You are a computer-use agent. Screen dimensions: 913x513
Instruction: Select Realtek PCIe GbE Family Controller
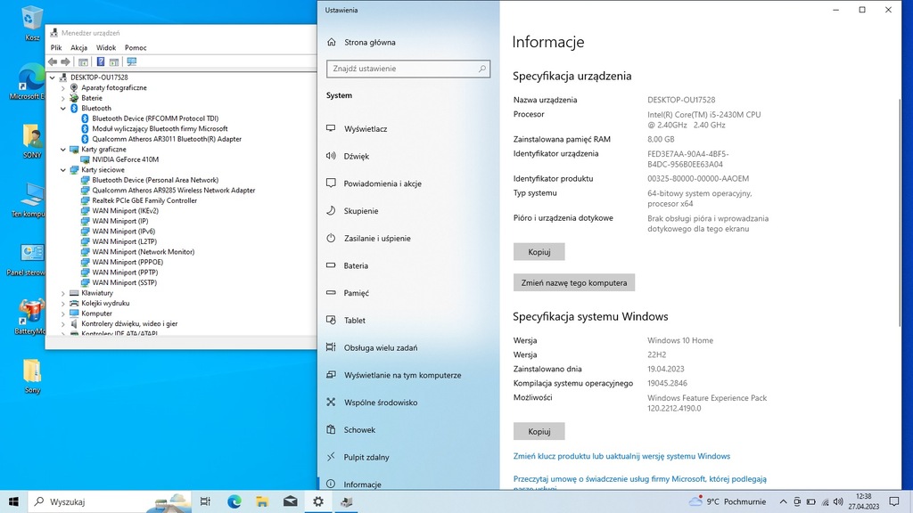point(144,200)
